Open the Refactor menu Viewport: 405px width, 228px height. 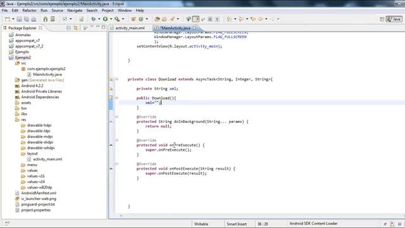(29, 11)
